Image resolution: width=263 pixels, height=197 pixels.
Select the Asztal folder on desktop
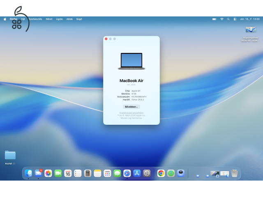pos(10,158)
